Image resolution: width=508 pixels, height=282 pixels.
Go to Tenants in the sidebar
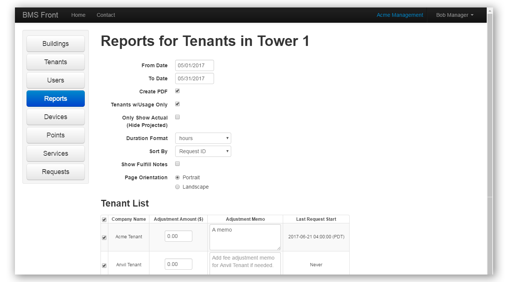tap(56, 62)
